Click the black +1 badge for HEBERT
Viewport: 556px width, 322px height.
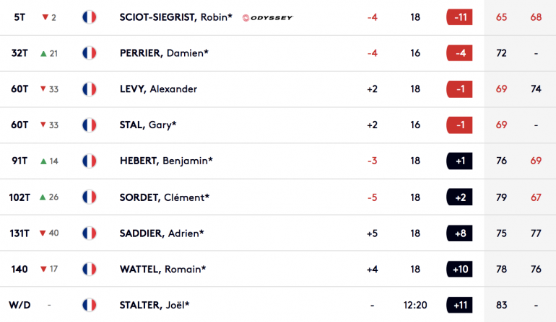pyautogui.click(x=459, y=161)
